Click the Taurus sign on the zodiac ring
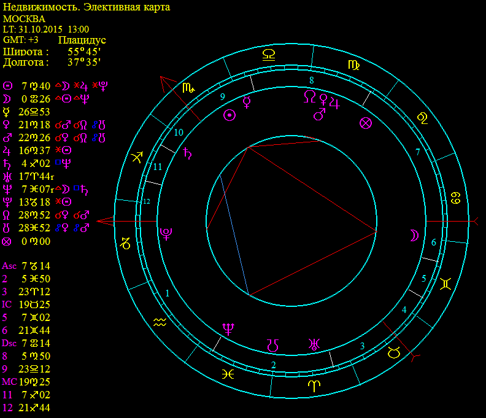This screenshot has height=418, width=486. pyautogui.click(x=394, y=352)
